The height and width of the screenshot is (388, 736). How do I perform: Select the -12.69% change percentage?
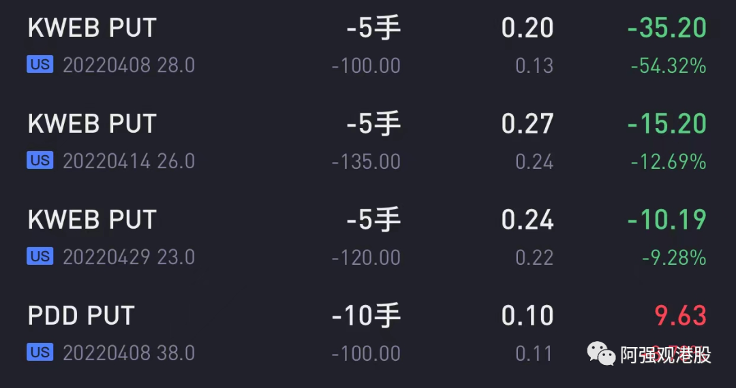point(669,162)
